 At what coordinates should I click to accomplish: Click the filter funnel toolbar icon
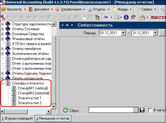pyautogui.click(x=97, y=17)
